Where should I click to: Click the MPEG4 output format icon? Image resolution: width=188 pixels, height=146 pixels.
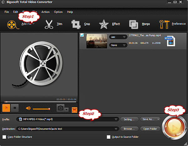point(170,41)
